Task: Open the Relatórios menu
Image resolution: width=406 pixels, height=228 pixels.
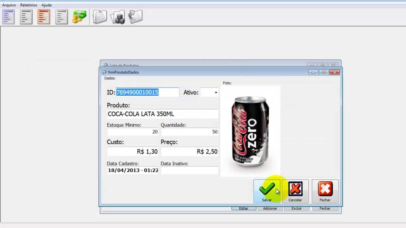Action: 29,5
